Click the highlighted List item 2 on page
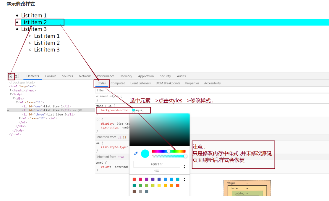The width and height of the screenshot is (329, 201). pyautogui.click(x=34, y=22)
